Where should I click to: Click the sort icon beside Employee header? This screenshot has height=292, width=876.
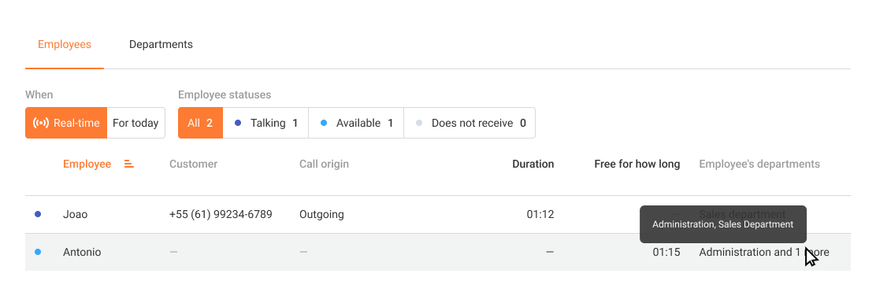click(129, 164)
